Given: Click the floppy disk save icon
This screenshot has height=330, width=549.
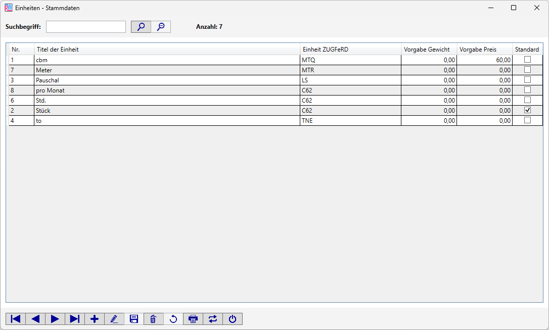Looking at the screenshot, I should 134,319.
